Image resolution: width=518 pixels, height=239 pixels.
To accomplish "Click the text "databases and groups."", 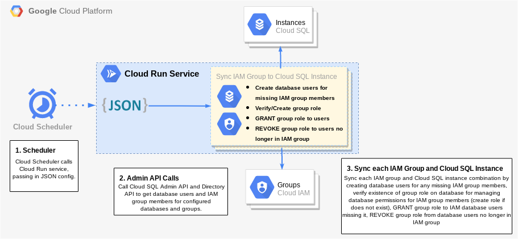I will [x=171, y=209].
